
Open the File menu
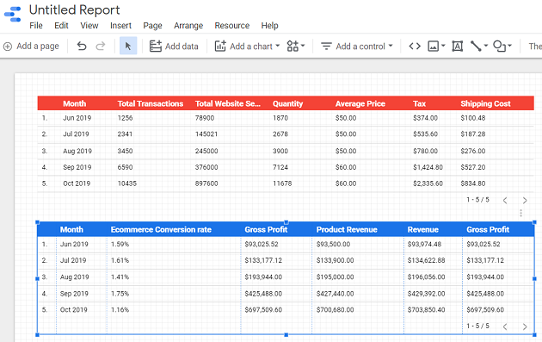[x=36, y=26]
